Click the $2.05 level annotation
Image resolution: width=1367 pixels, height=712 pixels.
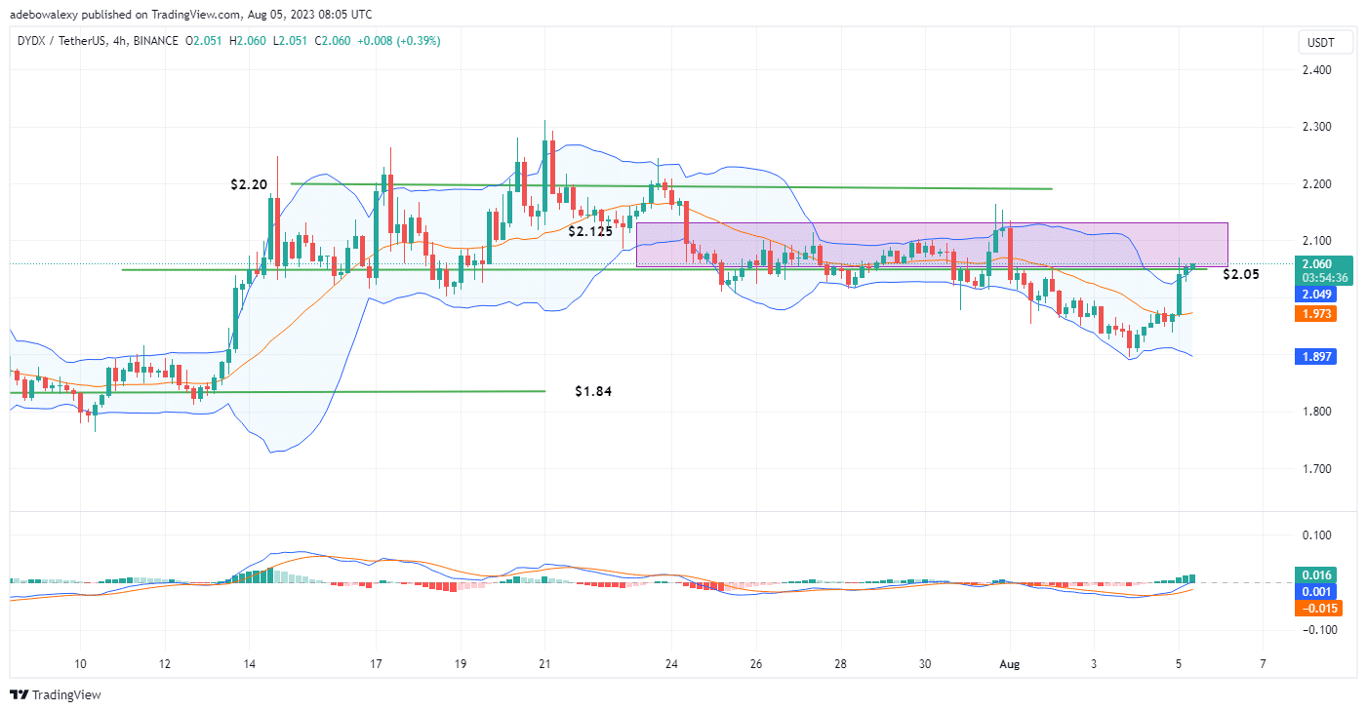click(x=1240, y=274)
